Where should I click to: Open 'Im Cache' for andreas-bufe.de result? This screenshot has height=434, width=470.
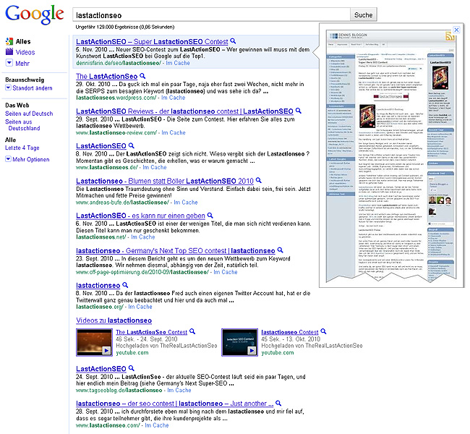pos(186,203)
